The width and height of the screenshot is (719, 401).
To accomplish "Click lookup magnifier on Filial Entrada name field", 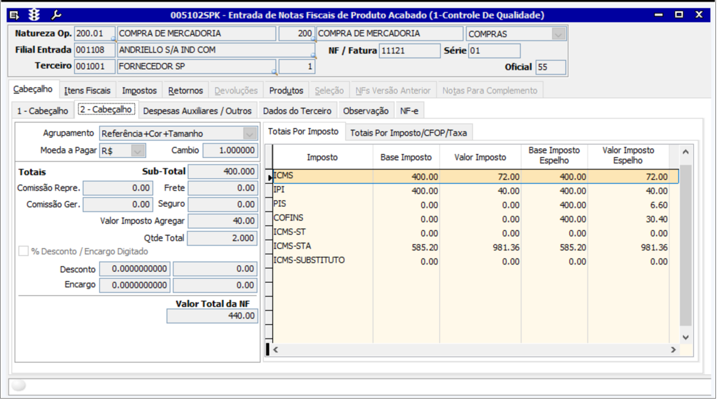I will [x=313, y=55].
